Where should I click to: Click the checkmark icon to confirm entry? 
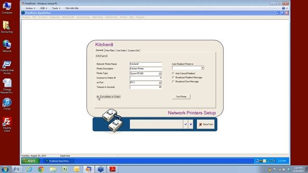[186, 124]
